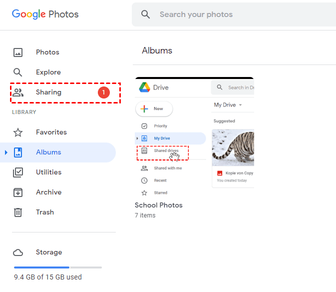
Task: Click the Utilities checkbox icon
Action: (x=18, y=172)
